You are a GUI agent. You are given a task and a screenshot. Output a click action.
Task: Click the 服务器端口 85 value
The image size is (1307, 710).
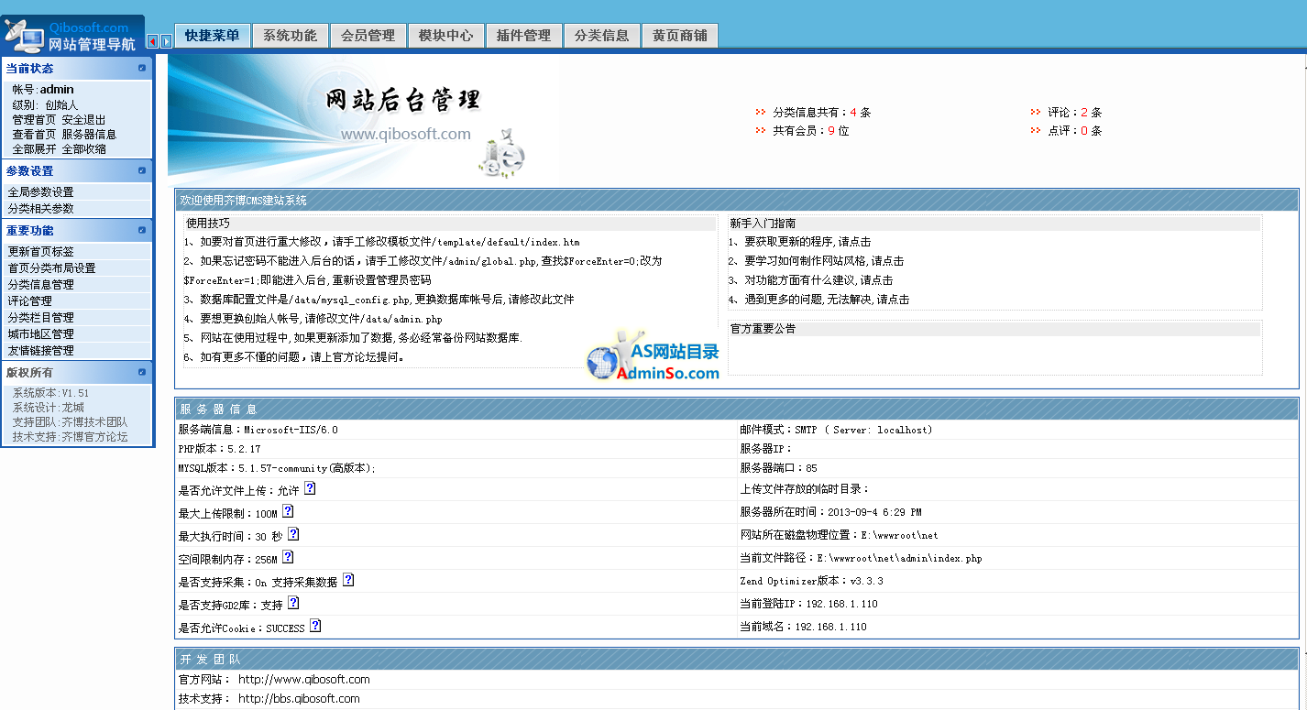[x=812, y=468]
